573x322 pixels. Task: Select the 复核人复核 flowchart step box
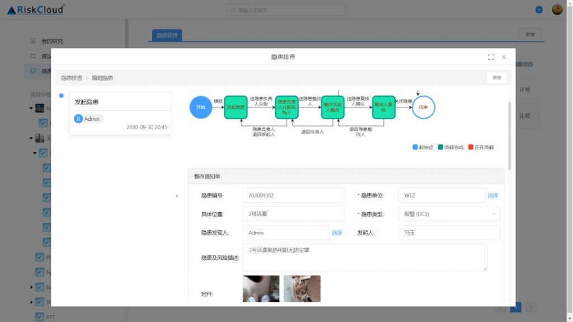tap(384, 107)
